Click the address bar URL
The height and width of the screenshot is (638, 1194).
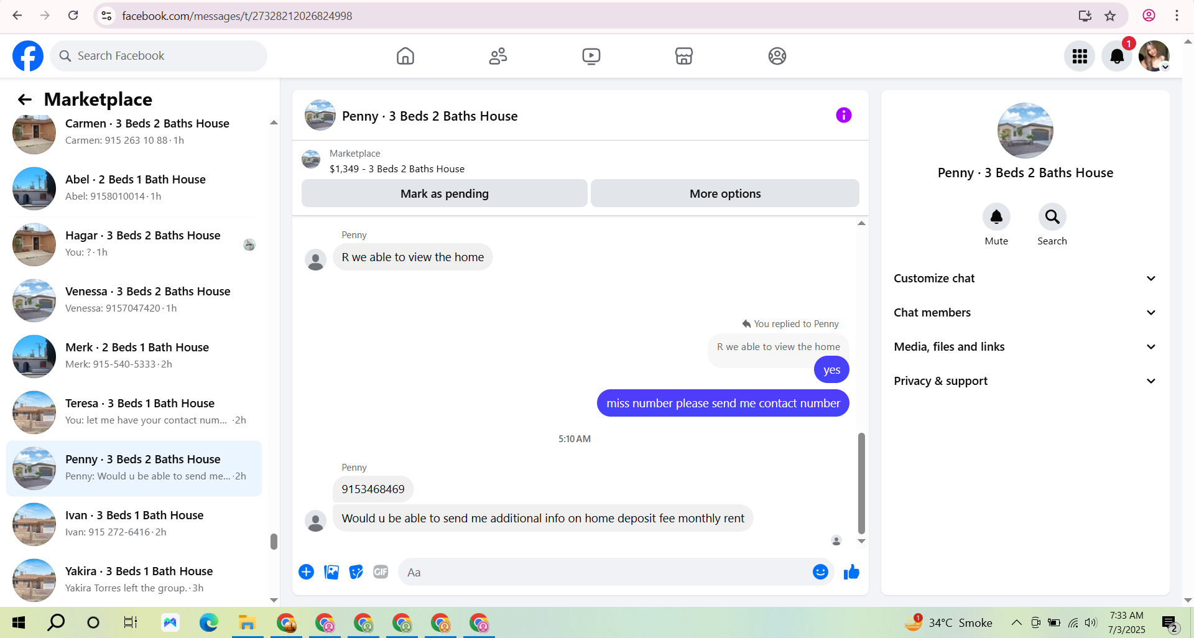[x=237, y=16]
